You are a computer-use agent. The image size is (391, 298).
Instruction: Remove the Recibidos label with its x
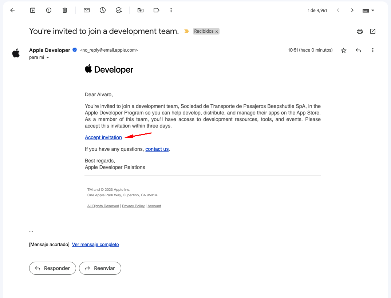pos(217,31)
